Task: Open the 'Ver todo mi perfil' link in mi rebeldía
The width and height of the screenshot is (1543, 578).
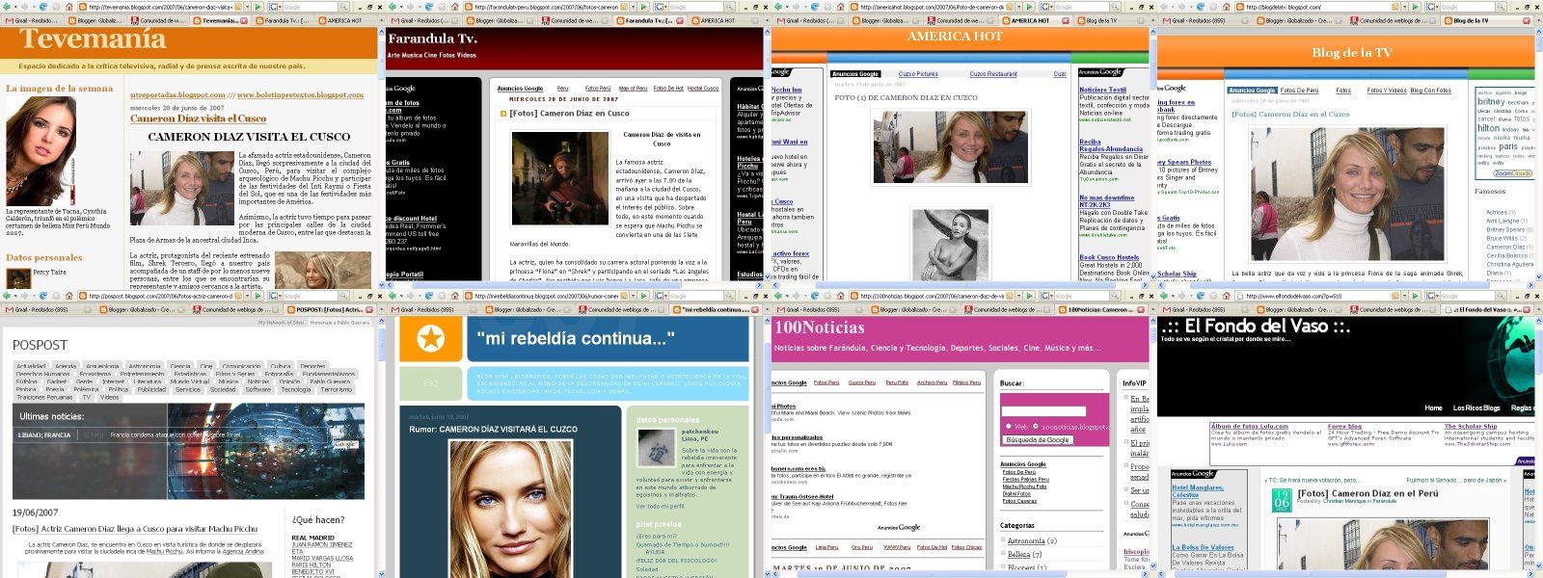Action: 662,506
